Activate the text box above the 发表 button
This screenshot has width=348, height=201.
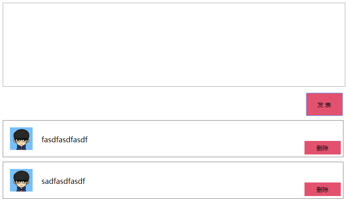(174, 45)
